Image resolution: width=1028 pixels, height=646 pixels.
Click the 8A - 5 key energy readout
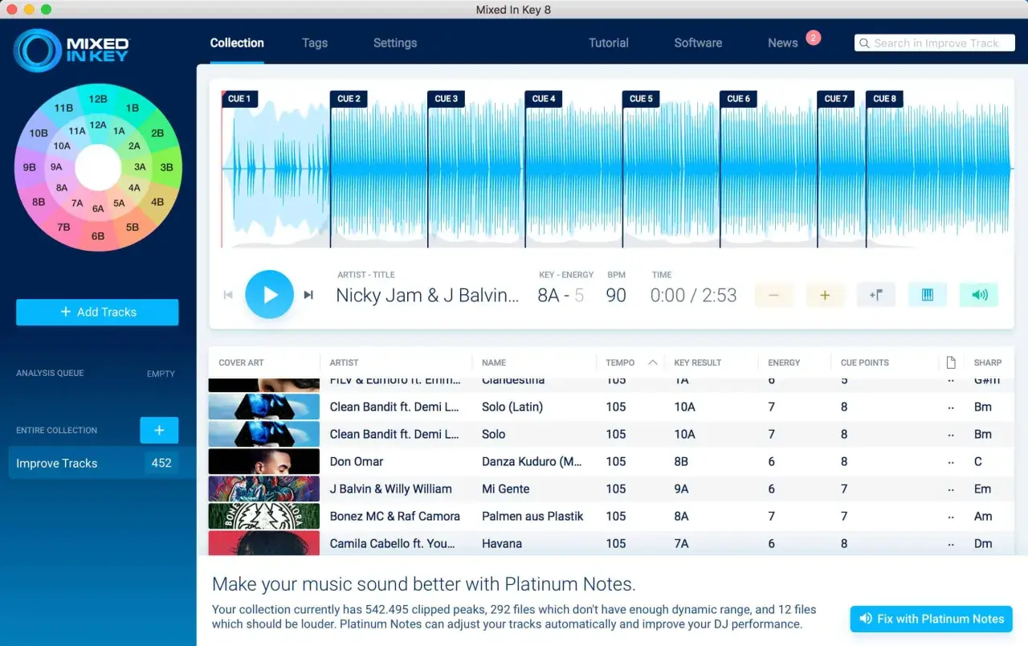click(x=561, y=295)
